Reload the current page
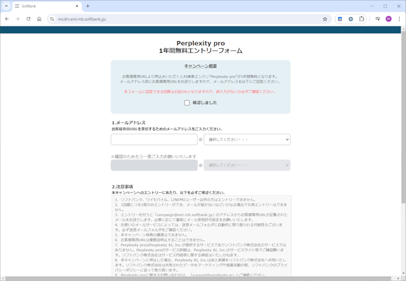This screenshot has height=281, width=406. point(29,19)
